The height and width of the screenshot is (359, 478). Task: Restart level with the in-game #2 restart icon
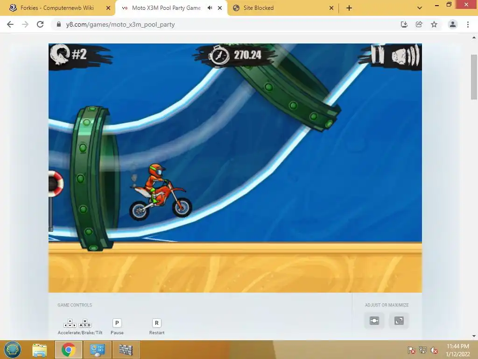pos(60,54)
